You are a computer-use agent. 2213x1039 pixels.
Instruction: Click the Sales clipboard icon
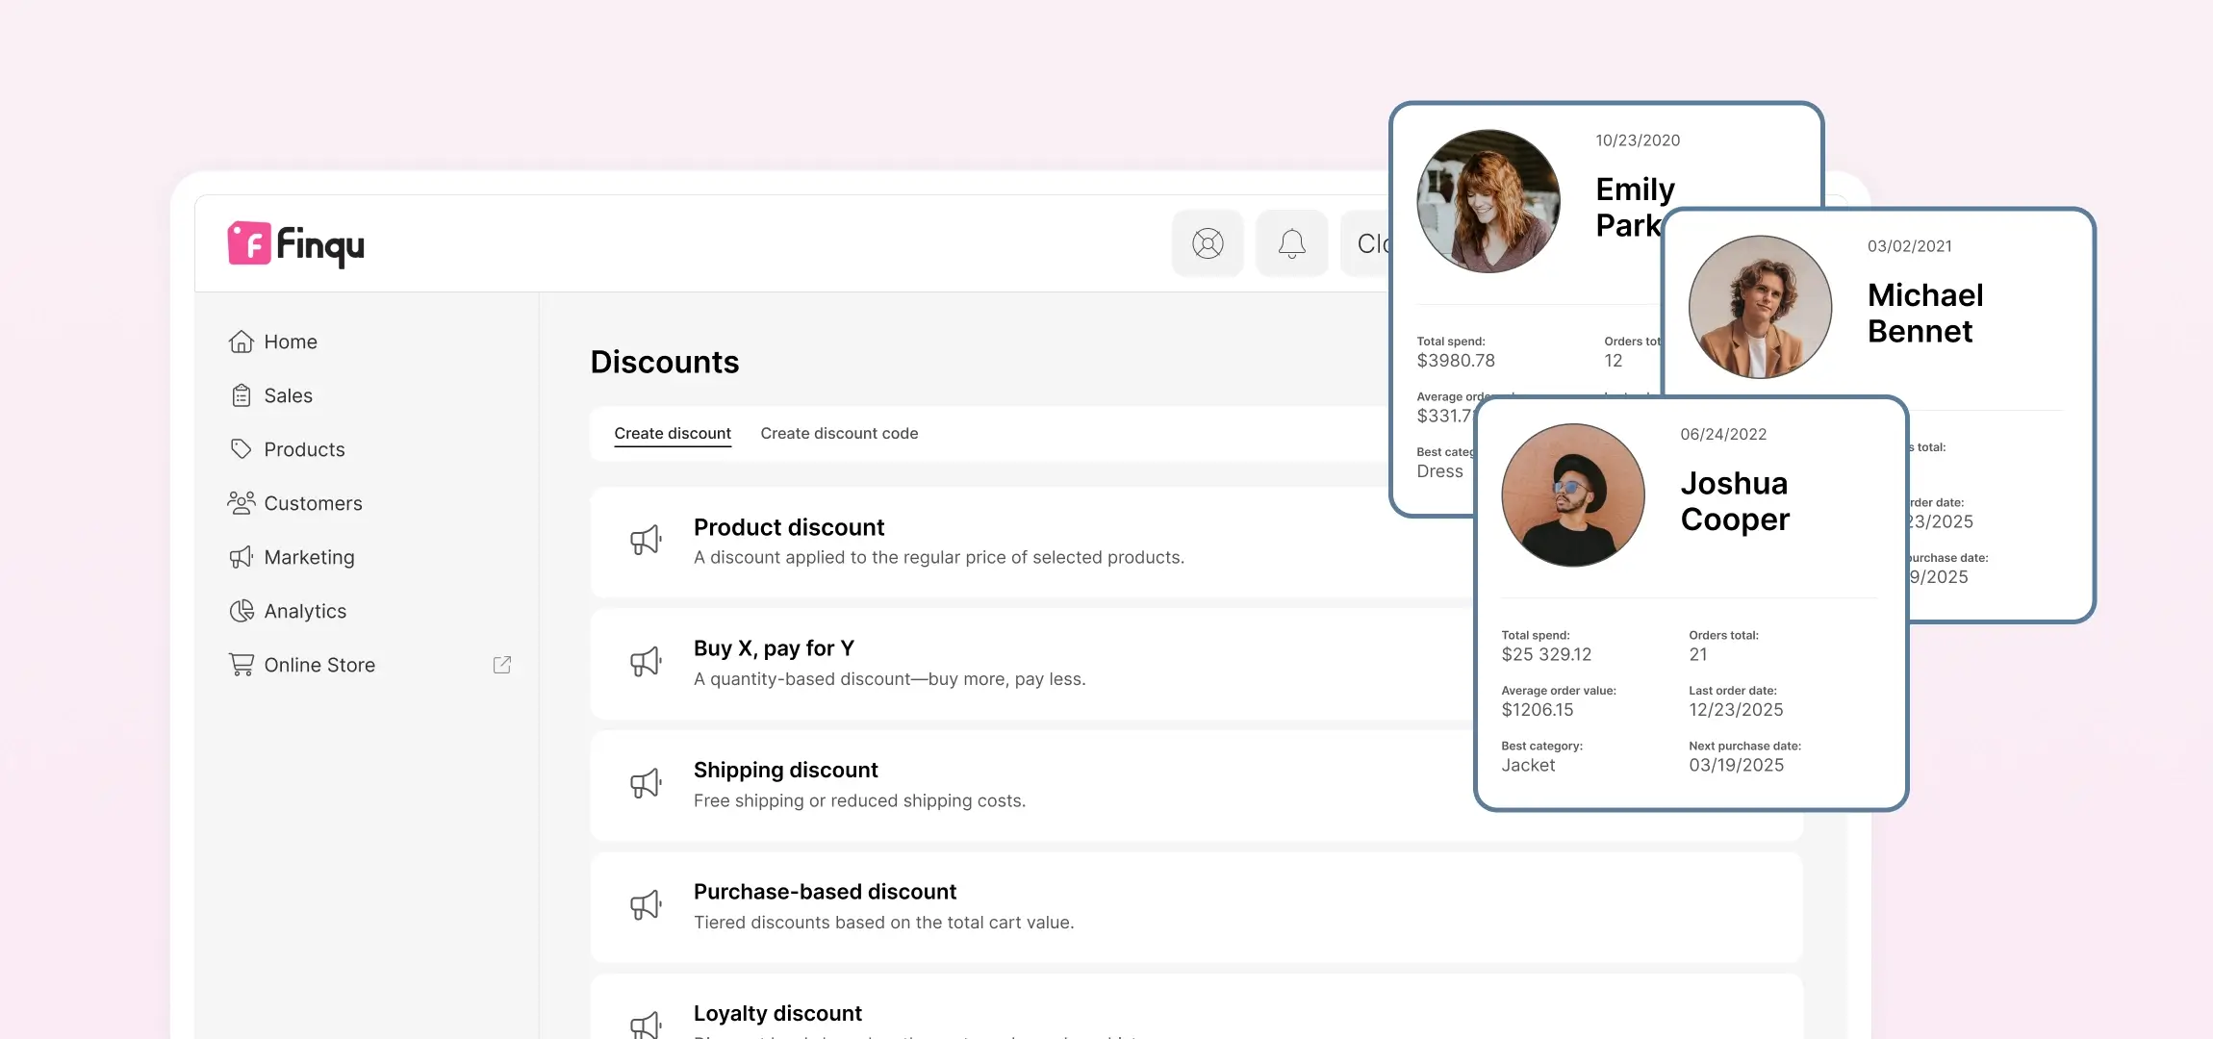tap(241, 395)
